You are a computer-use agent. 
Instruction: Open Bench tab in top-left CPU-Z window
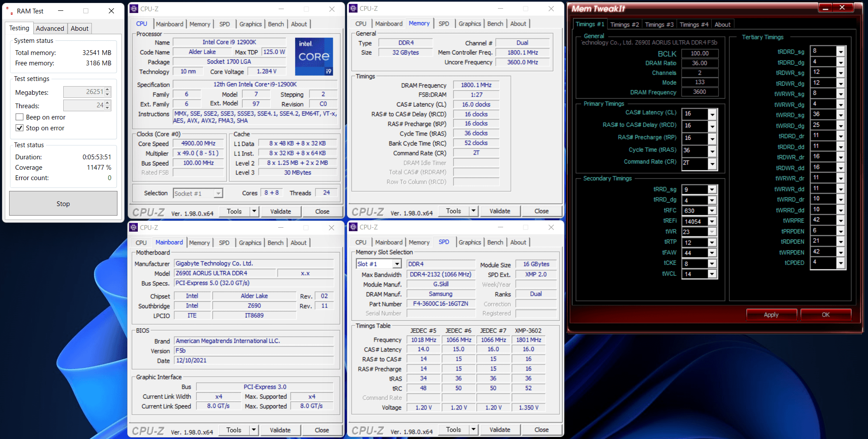276,24
